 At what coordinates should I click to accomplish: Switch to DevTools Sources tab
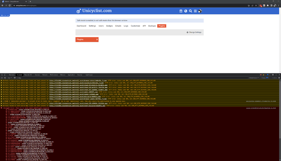pos(37,75)
